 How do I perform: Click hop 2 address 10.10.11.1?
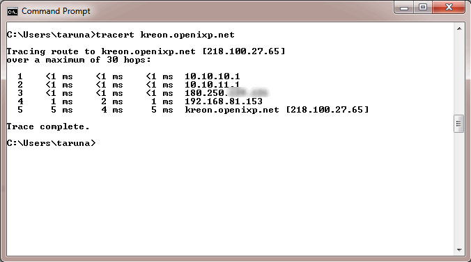pyautogui.click(x=213, y=85)
